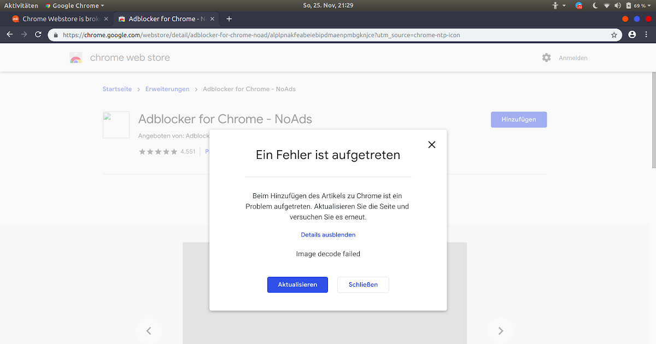Toggle night light moon icon

coord(595,5)
